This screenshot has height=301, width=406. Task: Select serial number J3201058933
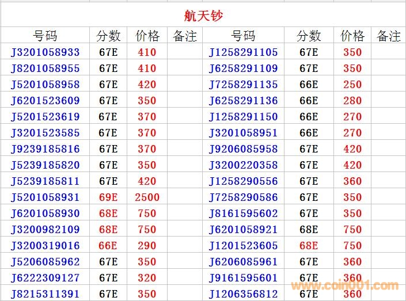[x=45, y=52]
